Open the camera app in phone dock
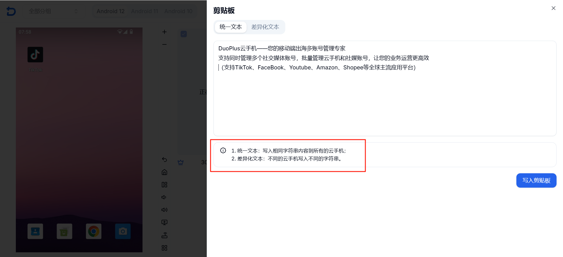The image size is (563, 257). click(123, 231)
